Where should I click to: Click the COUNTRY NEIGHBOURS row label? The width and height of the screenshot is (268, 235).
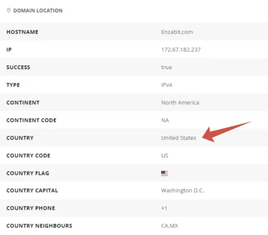coord(39,226)
